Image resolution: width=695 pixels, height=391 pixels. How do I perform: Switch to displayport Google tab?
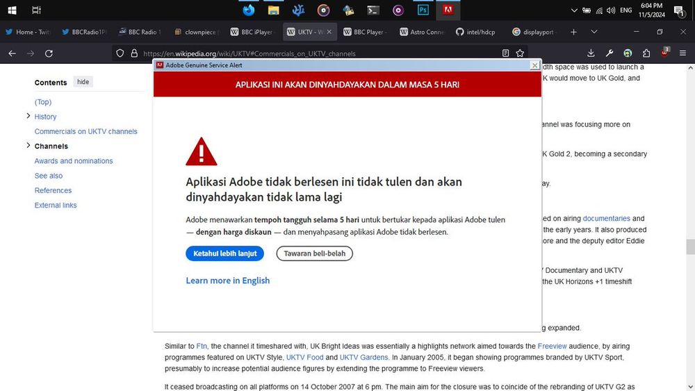click(x=534, y=32)
